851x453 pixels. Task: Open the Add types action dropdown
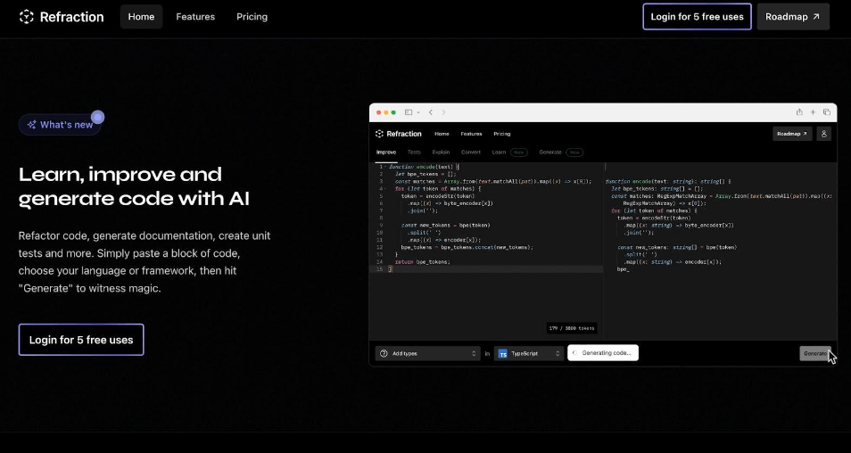tap(427, 353)
